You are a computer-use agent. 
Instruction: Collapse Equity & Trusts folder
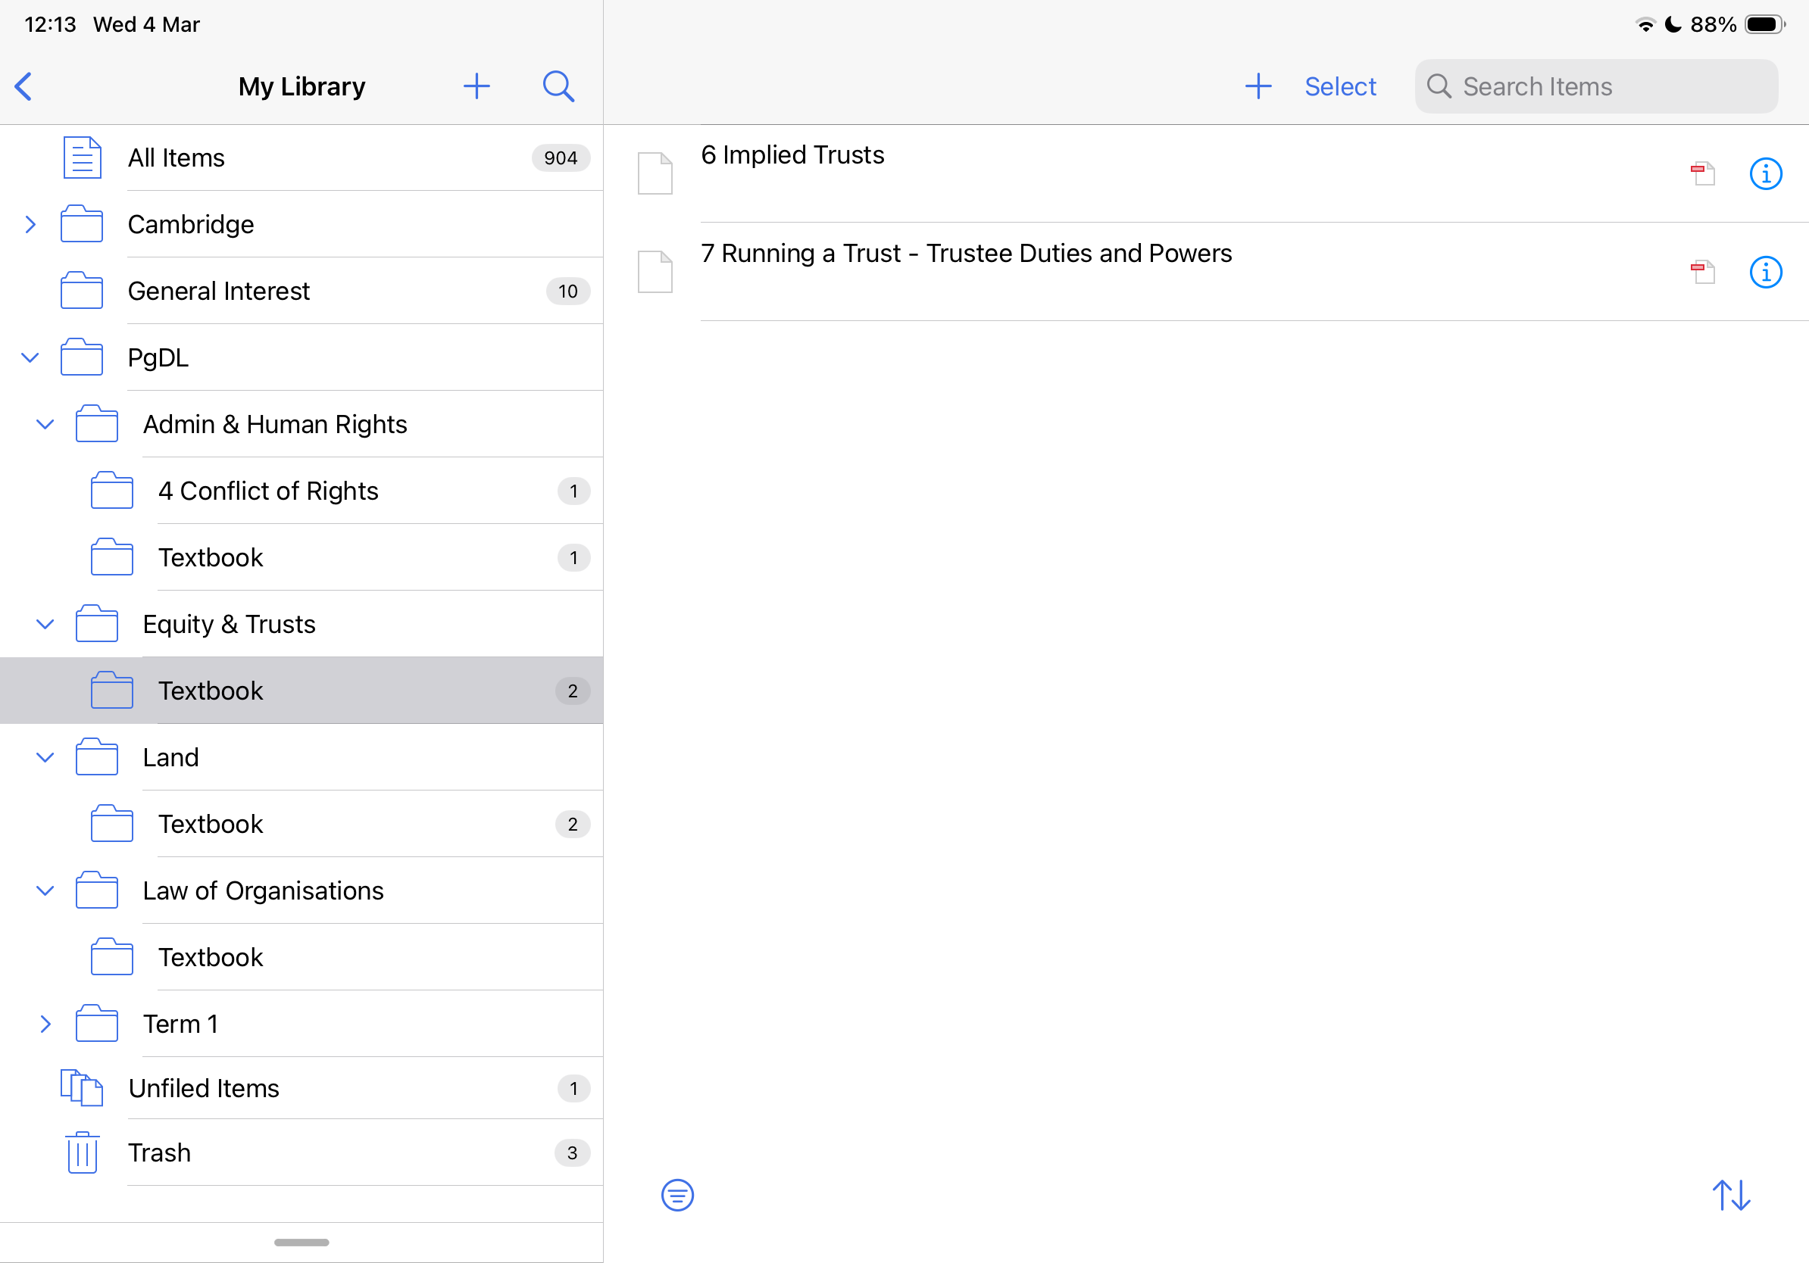[x=45, y=625]
